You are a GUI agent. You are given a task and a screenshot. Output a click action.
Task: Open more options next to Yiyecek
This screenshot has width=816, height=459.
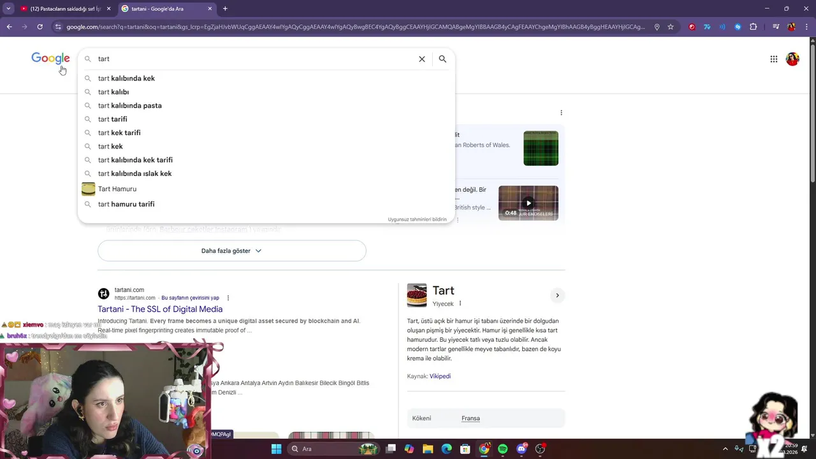[460, 303]
